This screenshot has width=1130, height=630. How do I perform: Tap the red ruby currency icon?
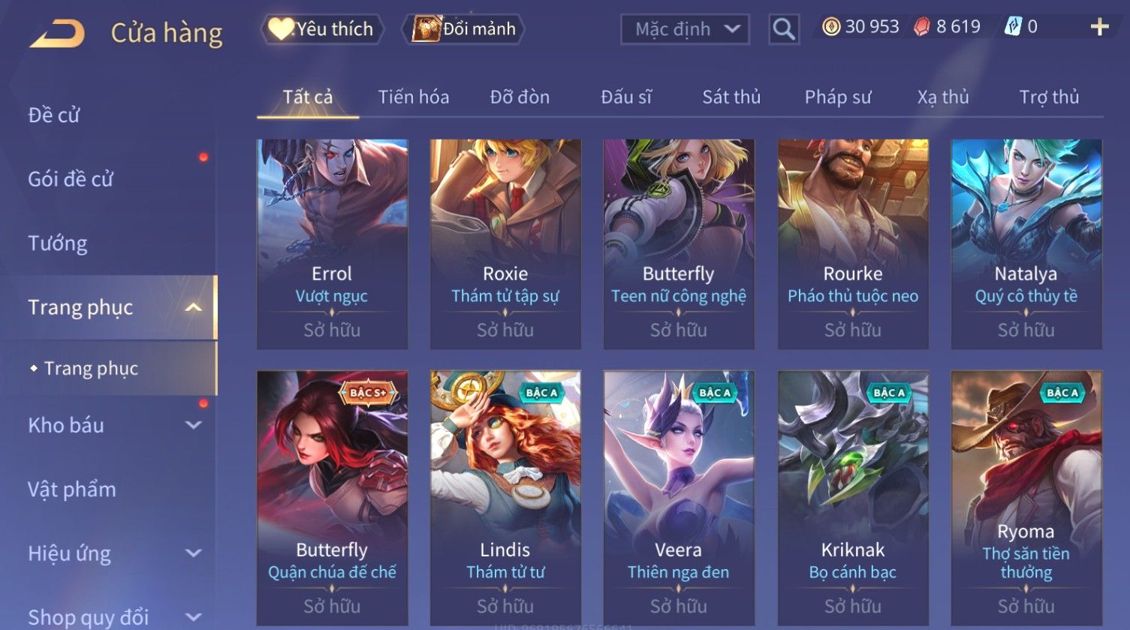pyautogui.click(x=921, y=27)
